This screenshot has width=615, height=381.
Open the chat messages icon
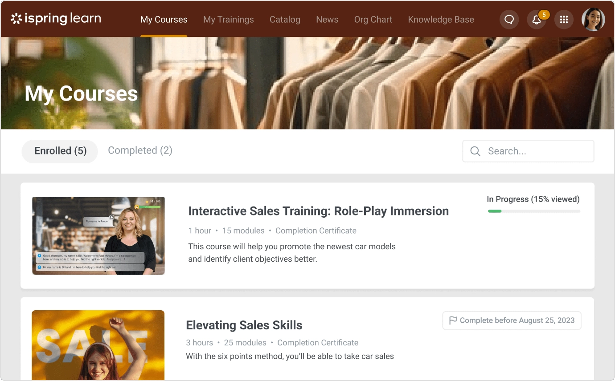tap(509, 20)
